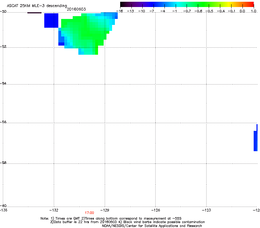The height and width of the screenshot is (228, 260).
Task: Click the blue data strip at right edge
Action: click(x=255, y=138)
